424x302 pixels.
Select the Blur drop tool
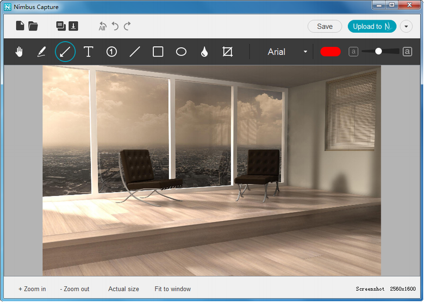204,52
